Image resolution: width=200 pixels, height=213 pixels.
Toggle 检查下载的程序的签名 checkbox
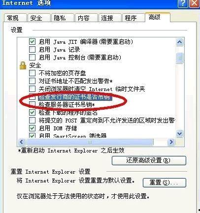[x=32, y=112]
